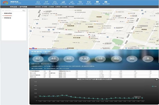Expand the first sidebar tree node

(x=3, y=13)
